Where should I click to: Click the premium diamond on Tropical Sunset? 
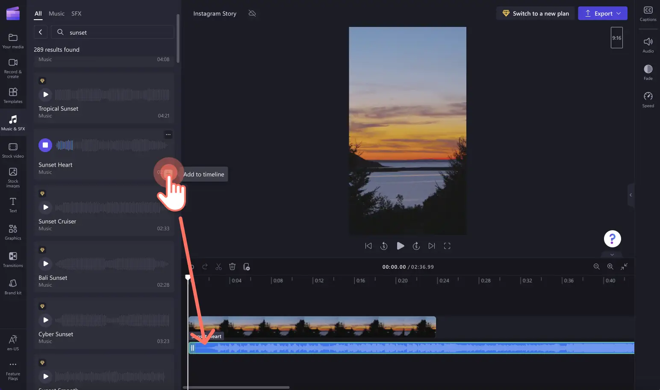tap(42, 81)
